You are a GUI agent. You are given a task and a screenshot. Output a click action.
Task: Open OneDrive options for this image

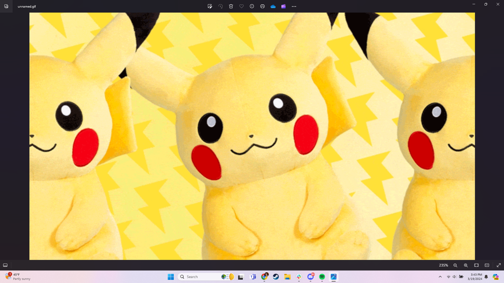[x=273, y=6]
